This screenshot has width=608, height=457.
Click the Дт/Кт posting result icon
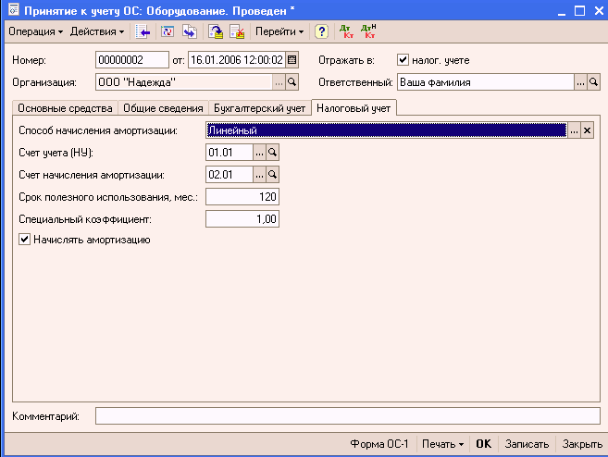[346, 31]
